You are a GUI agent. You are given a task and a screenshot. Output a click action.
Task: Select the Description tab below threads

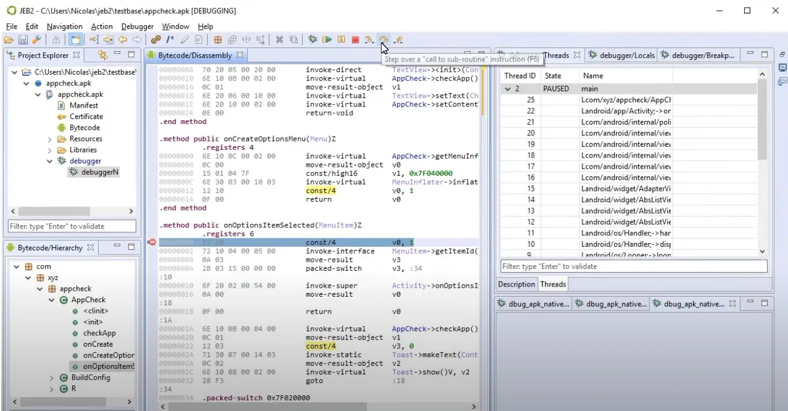click(516, 284)
